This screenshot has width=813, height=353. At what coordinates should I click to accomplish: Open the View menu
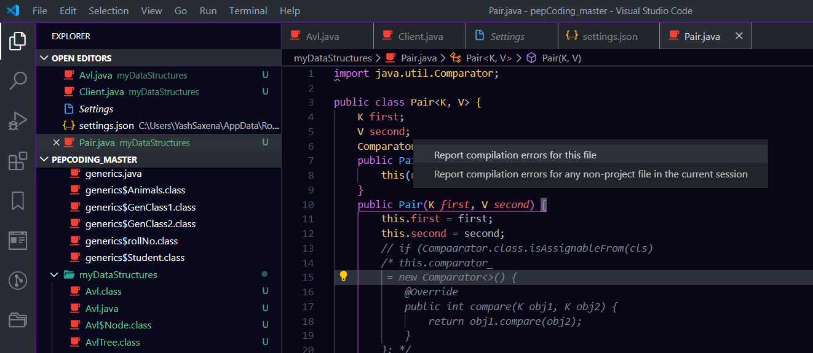151,11
